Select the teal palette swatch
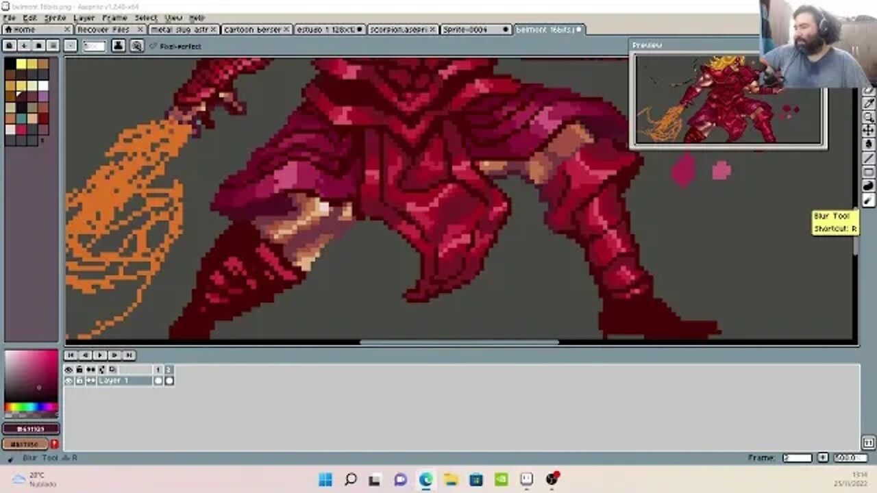 click(21, 118)
